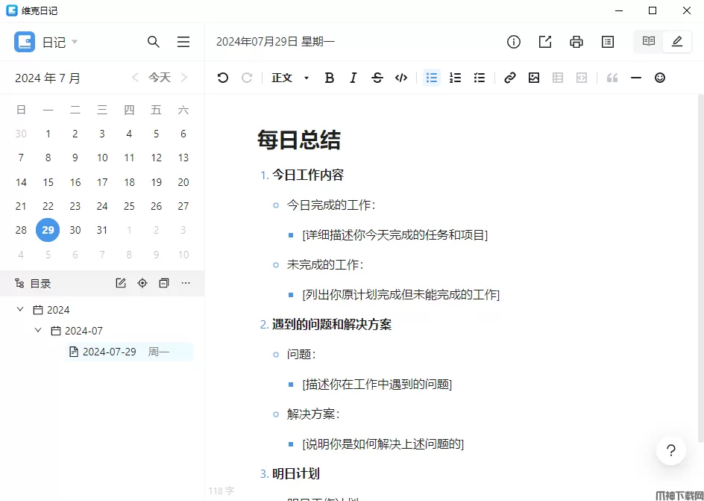Viewport: 704px width, 501px height.
Task: Toggle bold formatting
Action: (330, 78)
